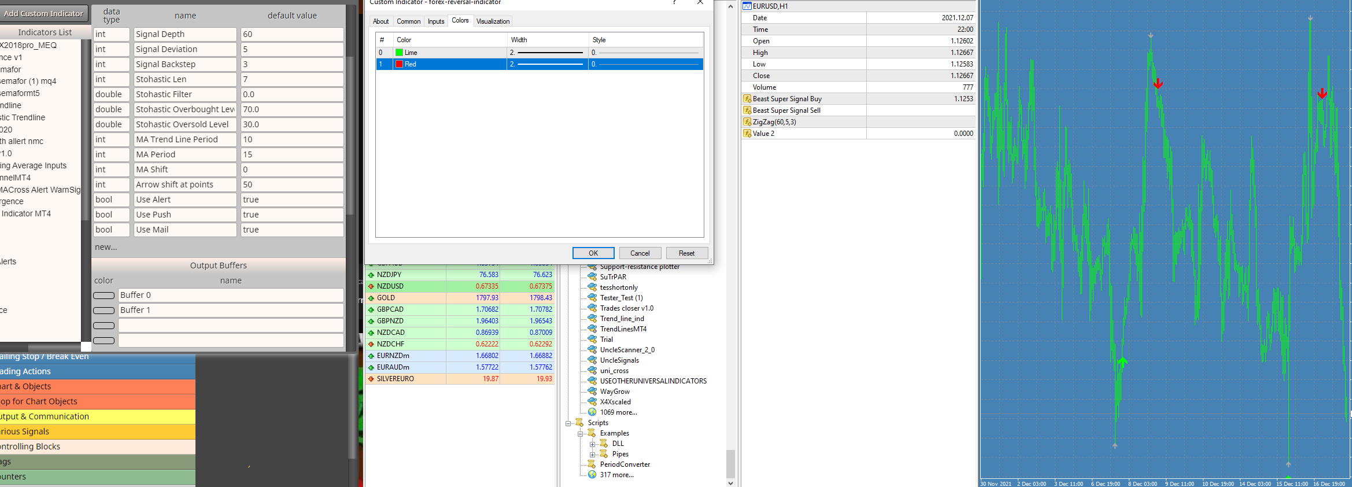The image size is (1352, 487).
Task: Click the GBPNZD up-arrow icon
Action: click(x=371, y=321)
